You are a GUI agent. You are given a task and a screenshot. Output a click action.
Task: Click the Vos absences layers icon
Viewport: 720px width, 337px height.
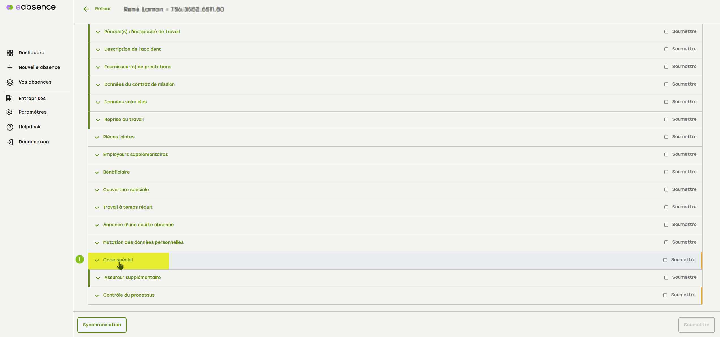point(10,82)
